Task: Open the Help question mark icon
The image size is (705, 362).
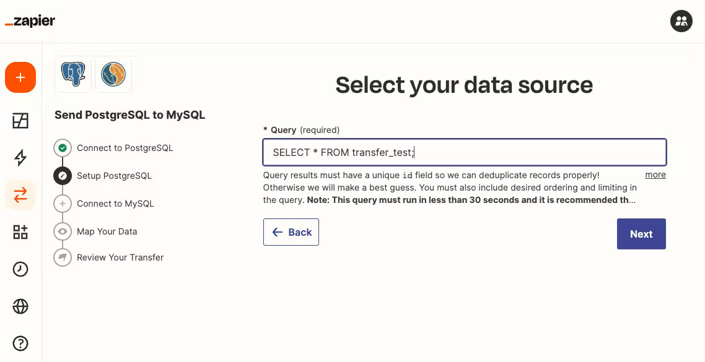Action: click(x=20, y=343)
